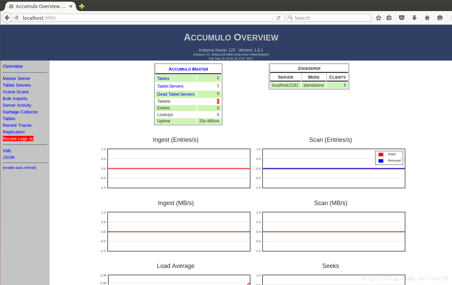Viewport: 452px width, 285px height.
Task: Click the Accumulo Overview page heading
Action: coord(231,37)
